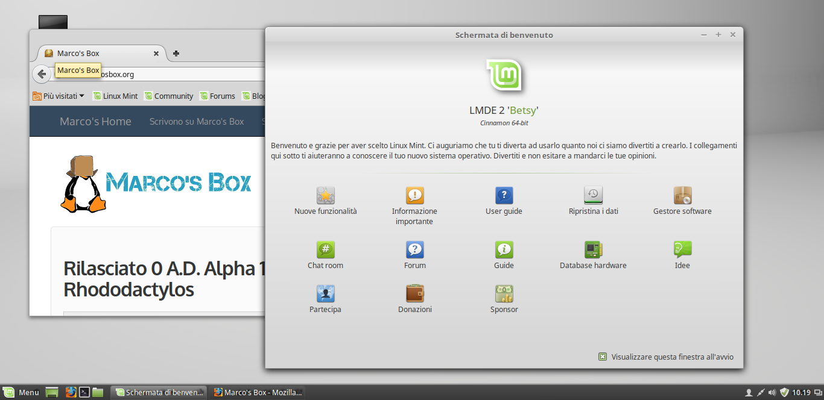Open the sound volume tray icon
Image resolution: width=824 pixels, height=400 pixels.
(772, 393)
